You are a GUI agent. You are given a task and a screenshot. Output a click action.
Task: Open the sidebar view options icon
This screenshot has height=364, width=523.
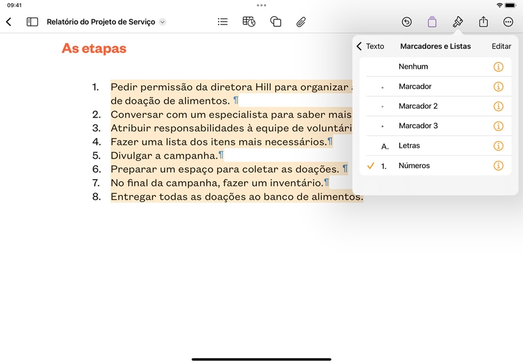pyautogui.click(x=32, y=22)
